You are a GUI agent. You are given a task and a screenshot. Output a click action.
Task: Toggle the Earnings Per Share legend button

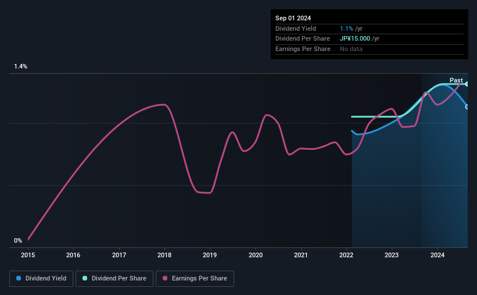tap(195, 279)
